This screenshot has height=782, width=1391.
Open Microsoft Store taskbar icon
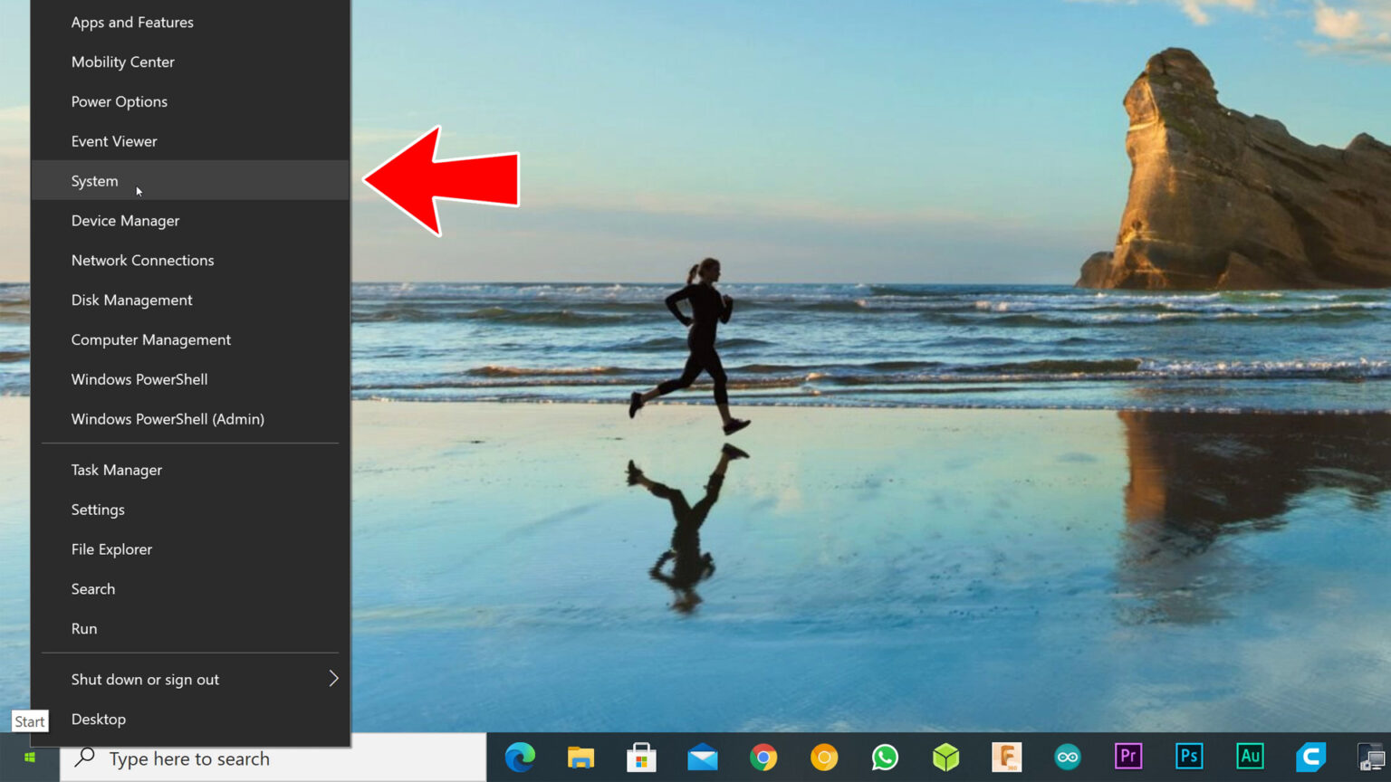click(x=641, y=757)
